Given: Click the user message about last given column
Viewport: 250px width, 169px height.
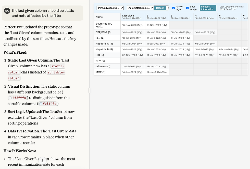Looking at the screenshot, I should [x=43, y=13].
